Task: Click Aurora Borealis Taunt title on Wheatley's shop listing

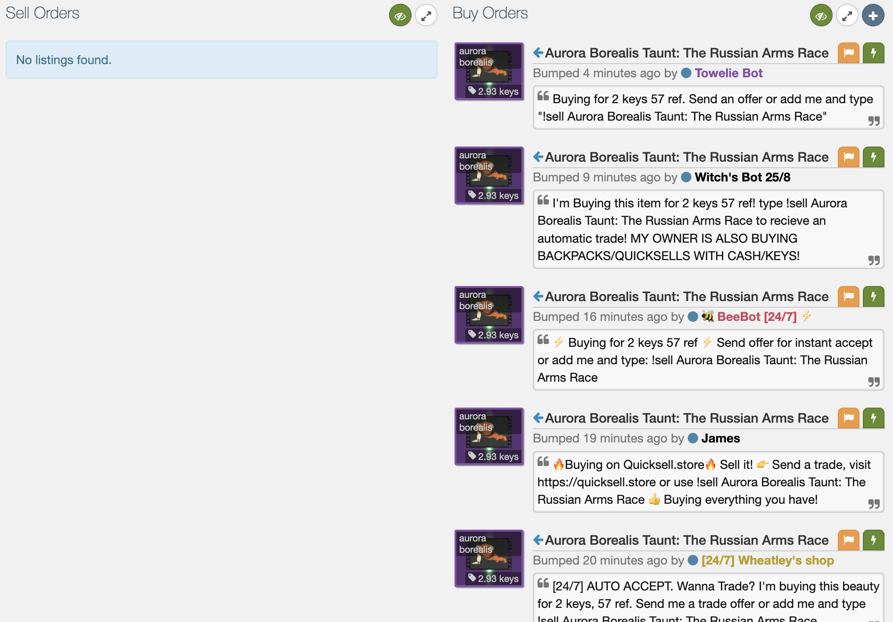Action: point(686,540)
